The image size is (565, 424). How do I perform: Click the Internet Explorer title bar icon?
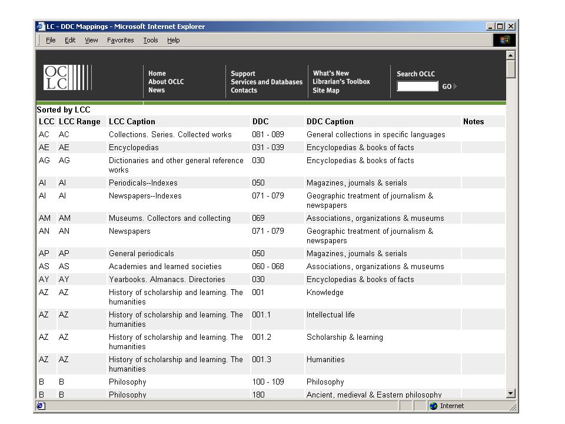click(x=41, y=26)
